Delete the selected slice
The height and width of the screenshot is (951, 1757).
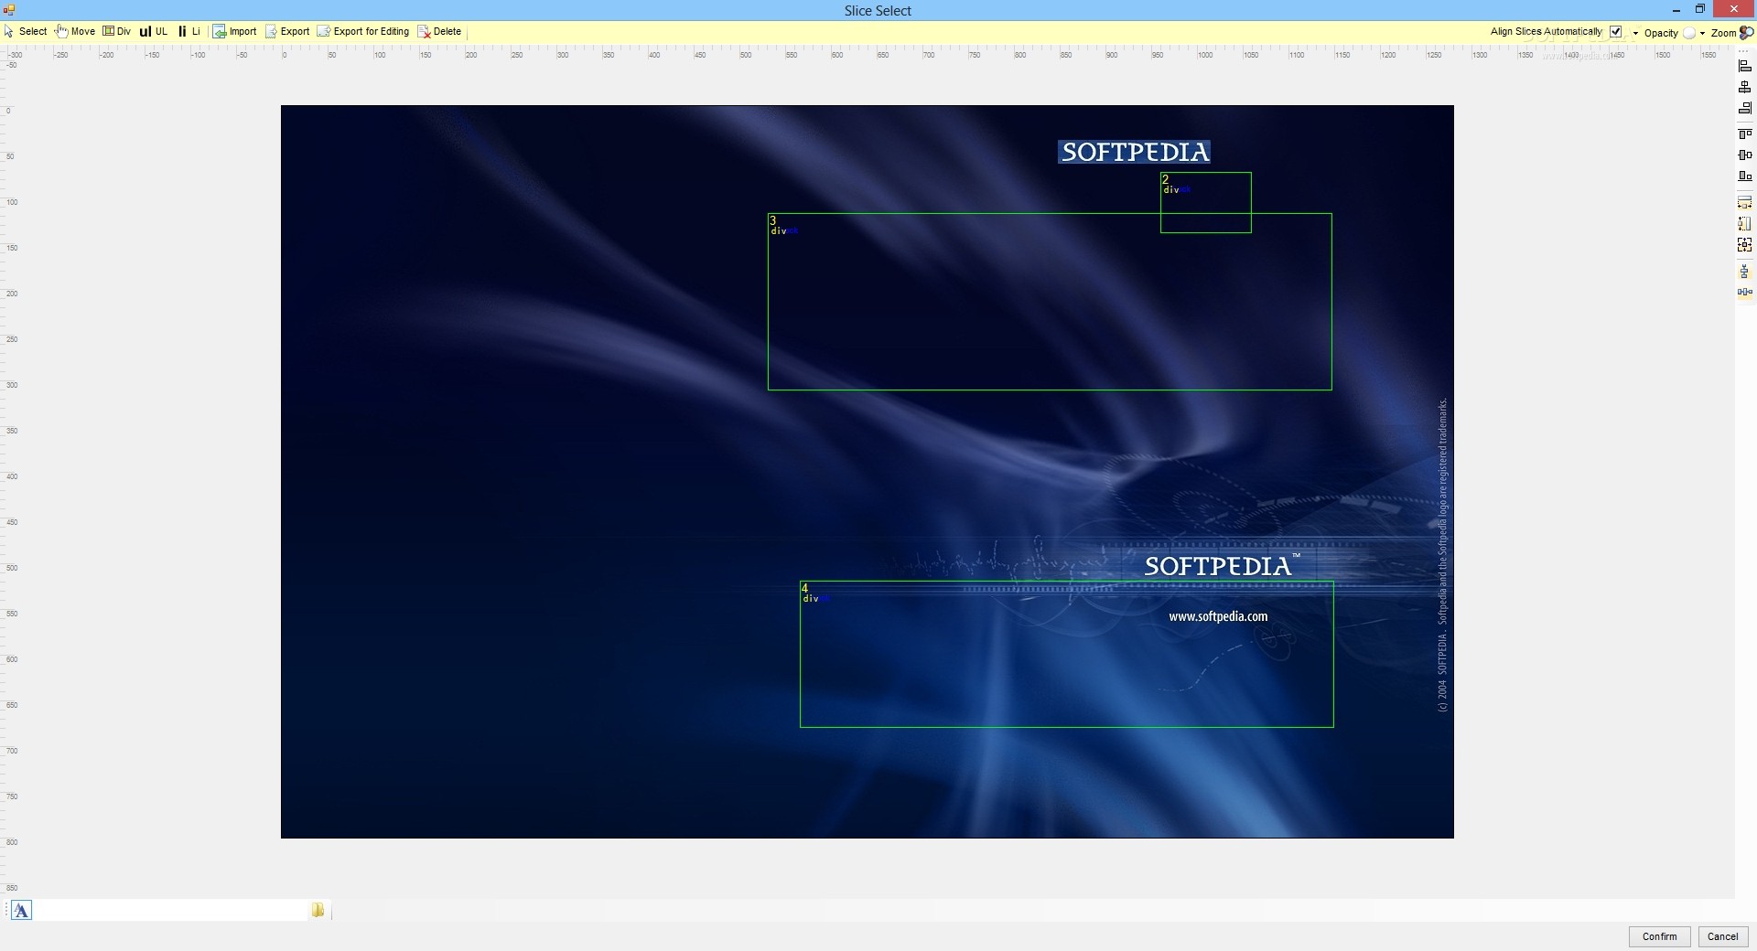pyautogui.click(x=439, y=31)
